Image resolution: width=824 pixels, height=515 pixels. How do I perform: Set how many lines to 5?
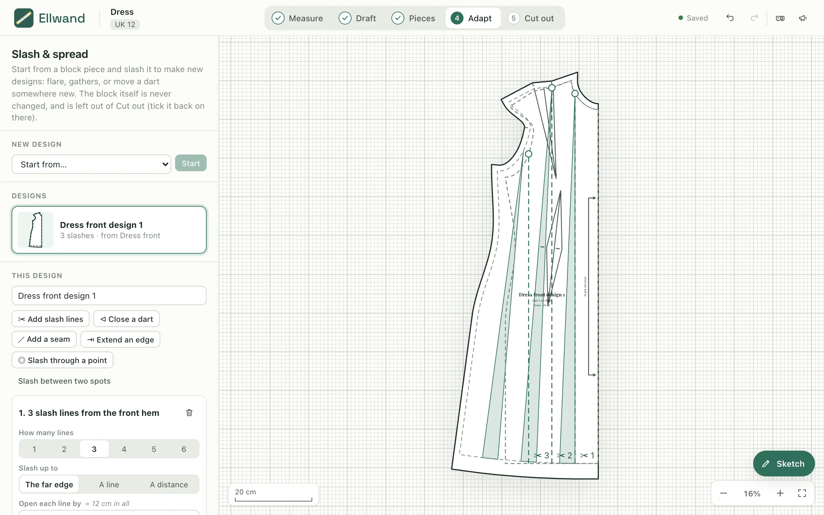pos(154,449)
